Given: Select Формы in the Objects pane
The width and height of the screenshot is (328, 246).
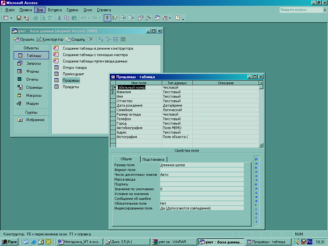Looking at the screenshot, I should pyautogui.click(x=31, y=71).
